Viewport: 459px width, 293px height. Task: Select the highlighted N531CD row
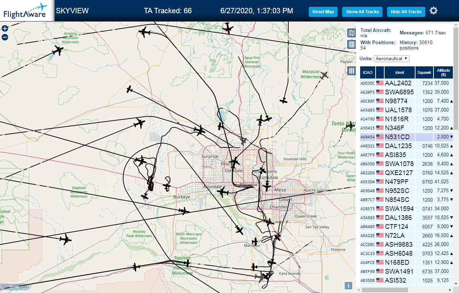click(407, 137)
